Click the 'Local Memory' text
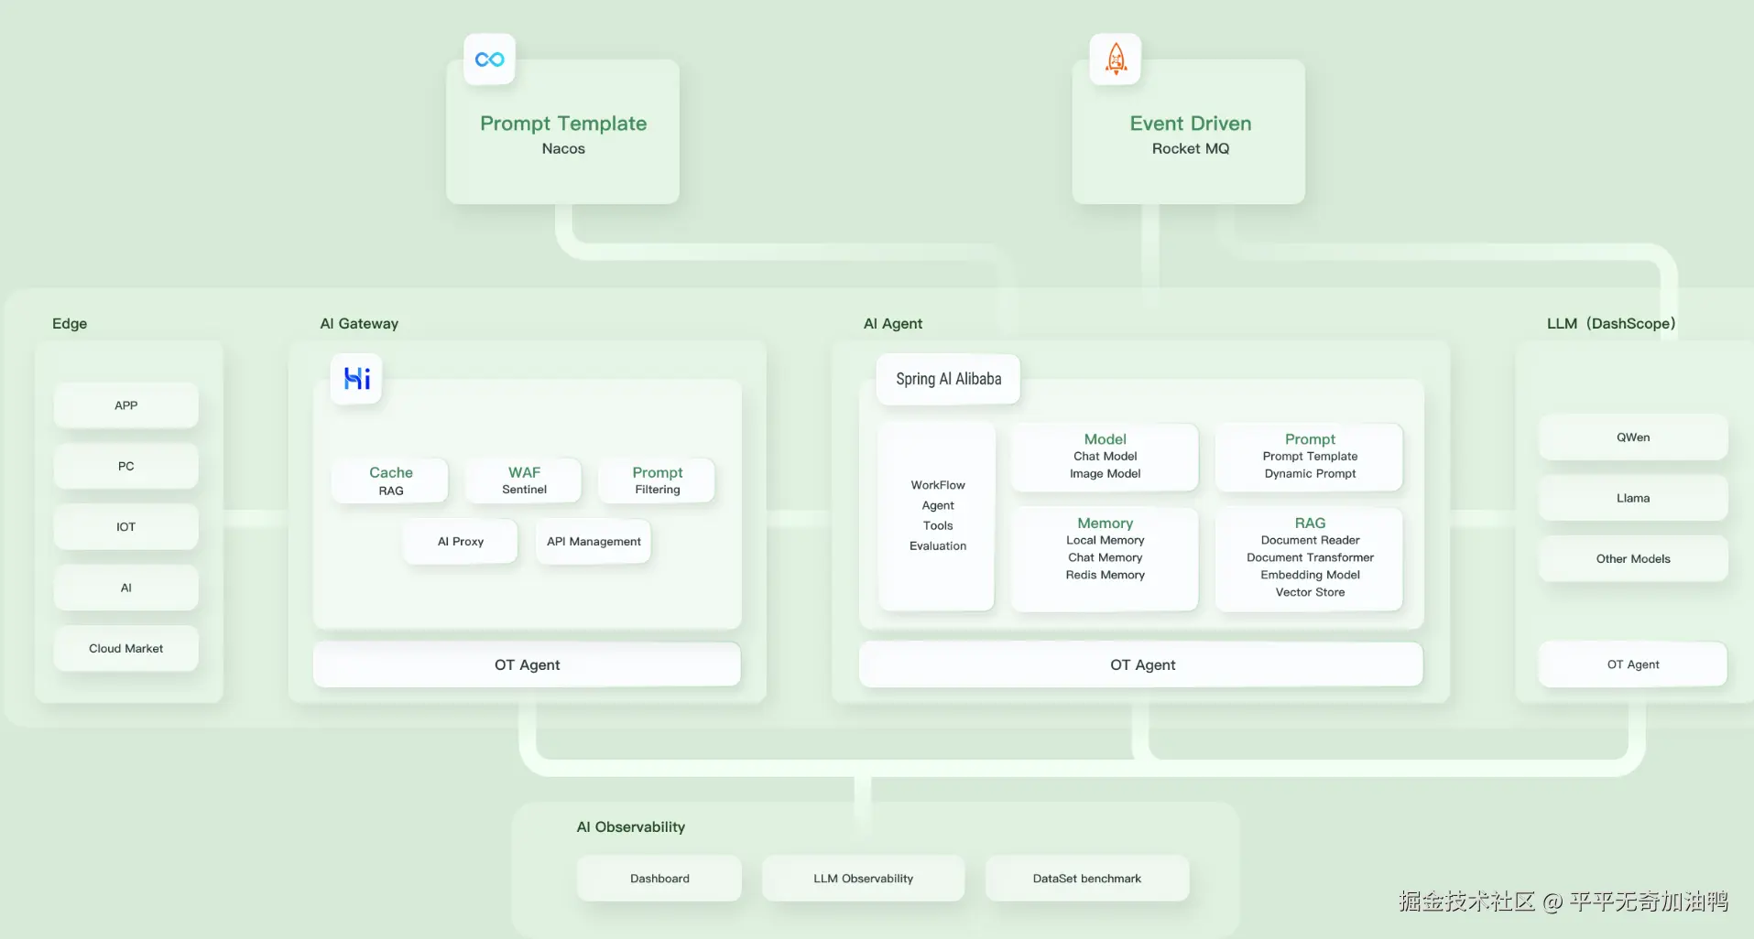This screenshot has width=1754, height=939. [1105, 541]
